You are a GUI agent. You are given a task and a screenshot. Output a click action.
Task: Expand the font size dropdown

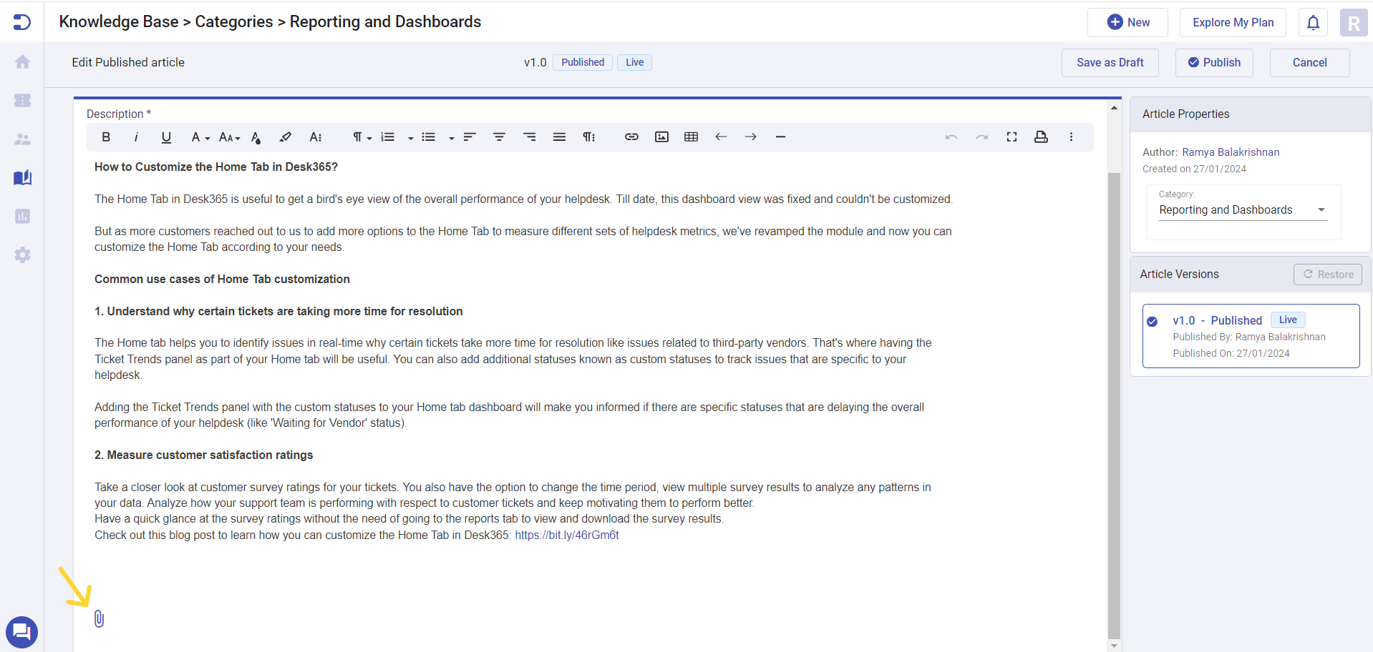[229, 137]
